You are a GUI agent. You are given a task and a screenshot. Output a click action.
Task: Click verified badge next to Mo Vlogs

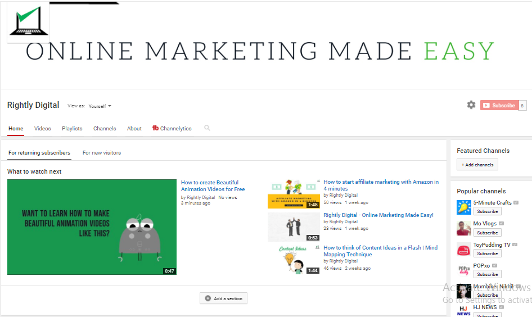coord(501,224)
